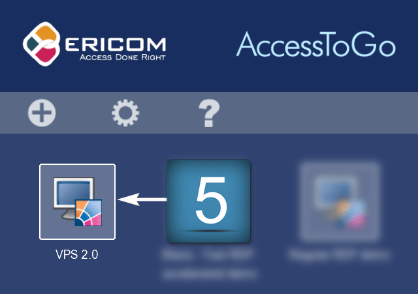
Task: Click the AccessToGo title text
Action: coord(315,44)
